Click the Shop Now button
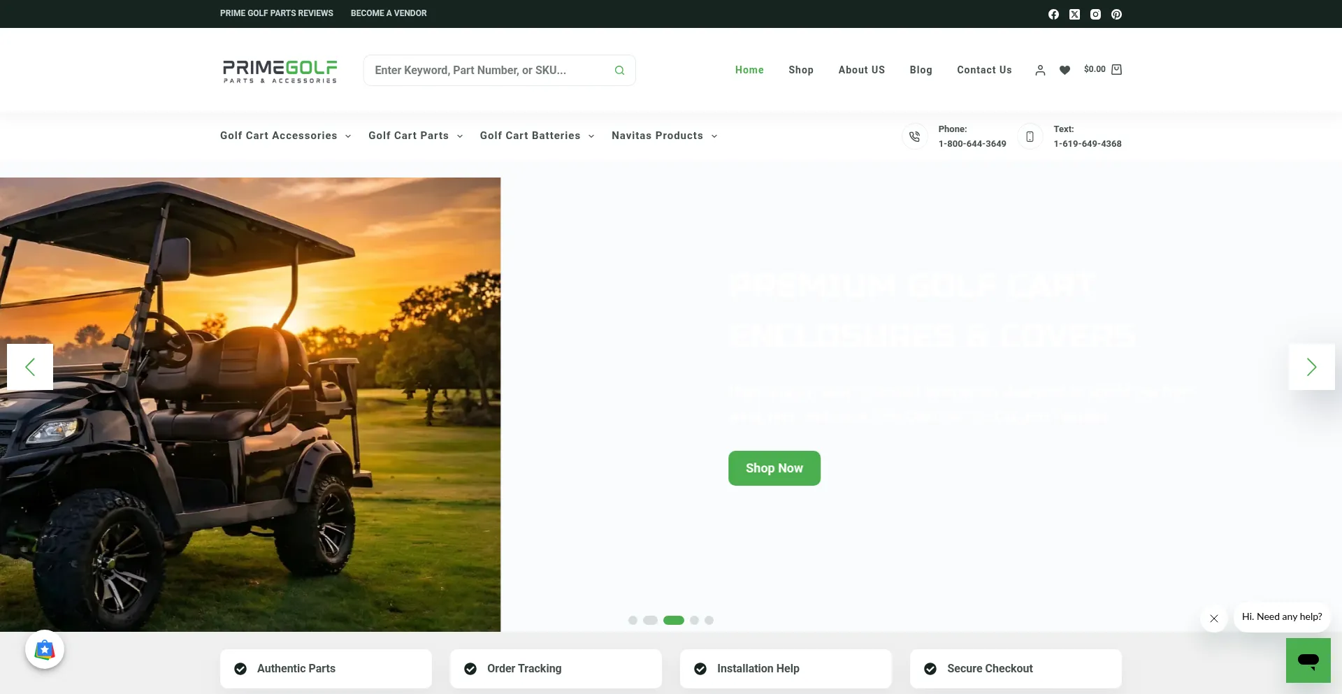The width and height of the screenshot is (1342, 694). (x=774, y=468)
